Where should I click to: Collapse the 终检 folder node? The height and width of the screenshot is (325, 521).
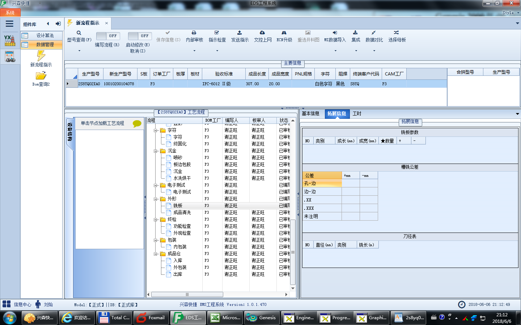(156, 220)
